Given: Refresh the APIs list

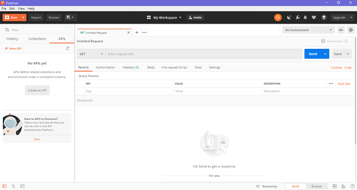Looking at the screenshot, I should 68,48.
